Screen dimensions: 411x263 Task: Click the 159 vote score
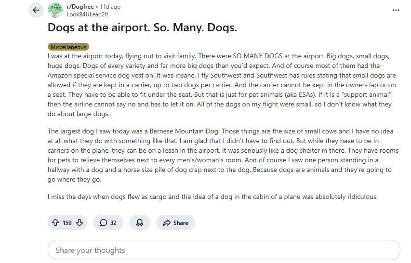(x=67, y=223)
